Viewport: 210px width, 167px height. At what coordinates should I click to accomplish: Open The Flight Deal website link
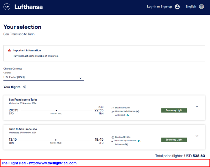(x=39, y=163)
